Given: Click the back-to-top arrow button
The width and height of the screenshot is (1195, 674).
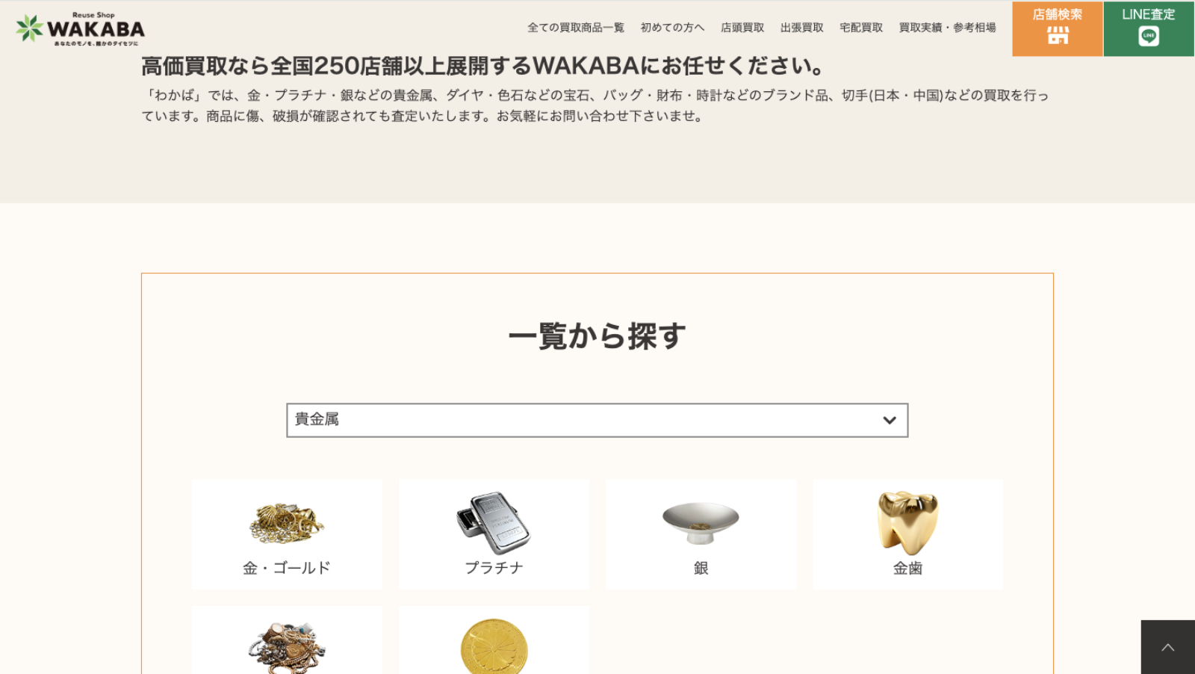Looking at the screenshot, I should click(x=1168, y=647).
